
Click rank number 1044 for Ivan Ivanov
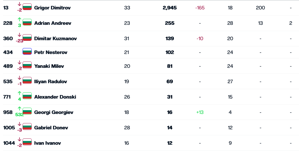[9, 143]
